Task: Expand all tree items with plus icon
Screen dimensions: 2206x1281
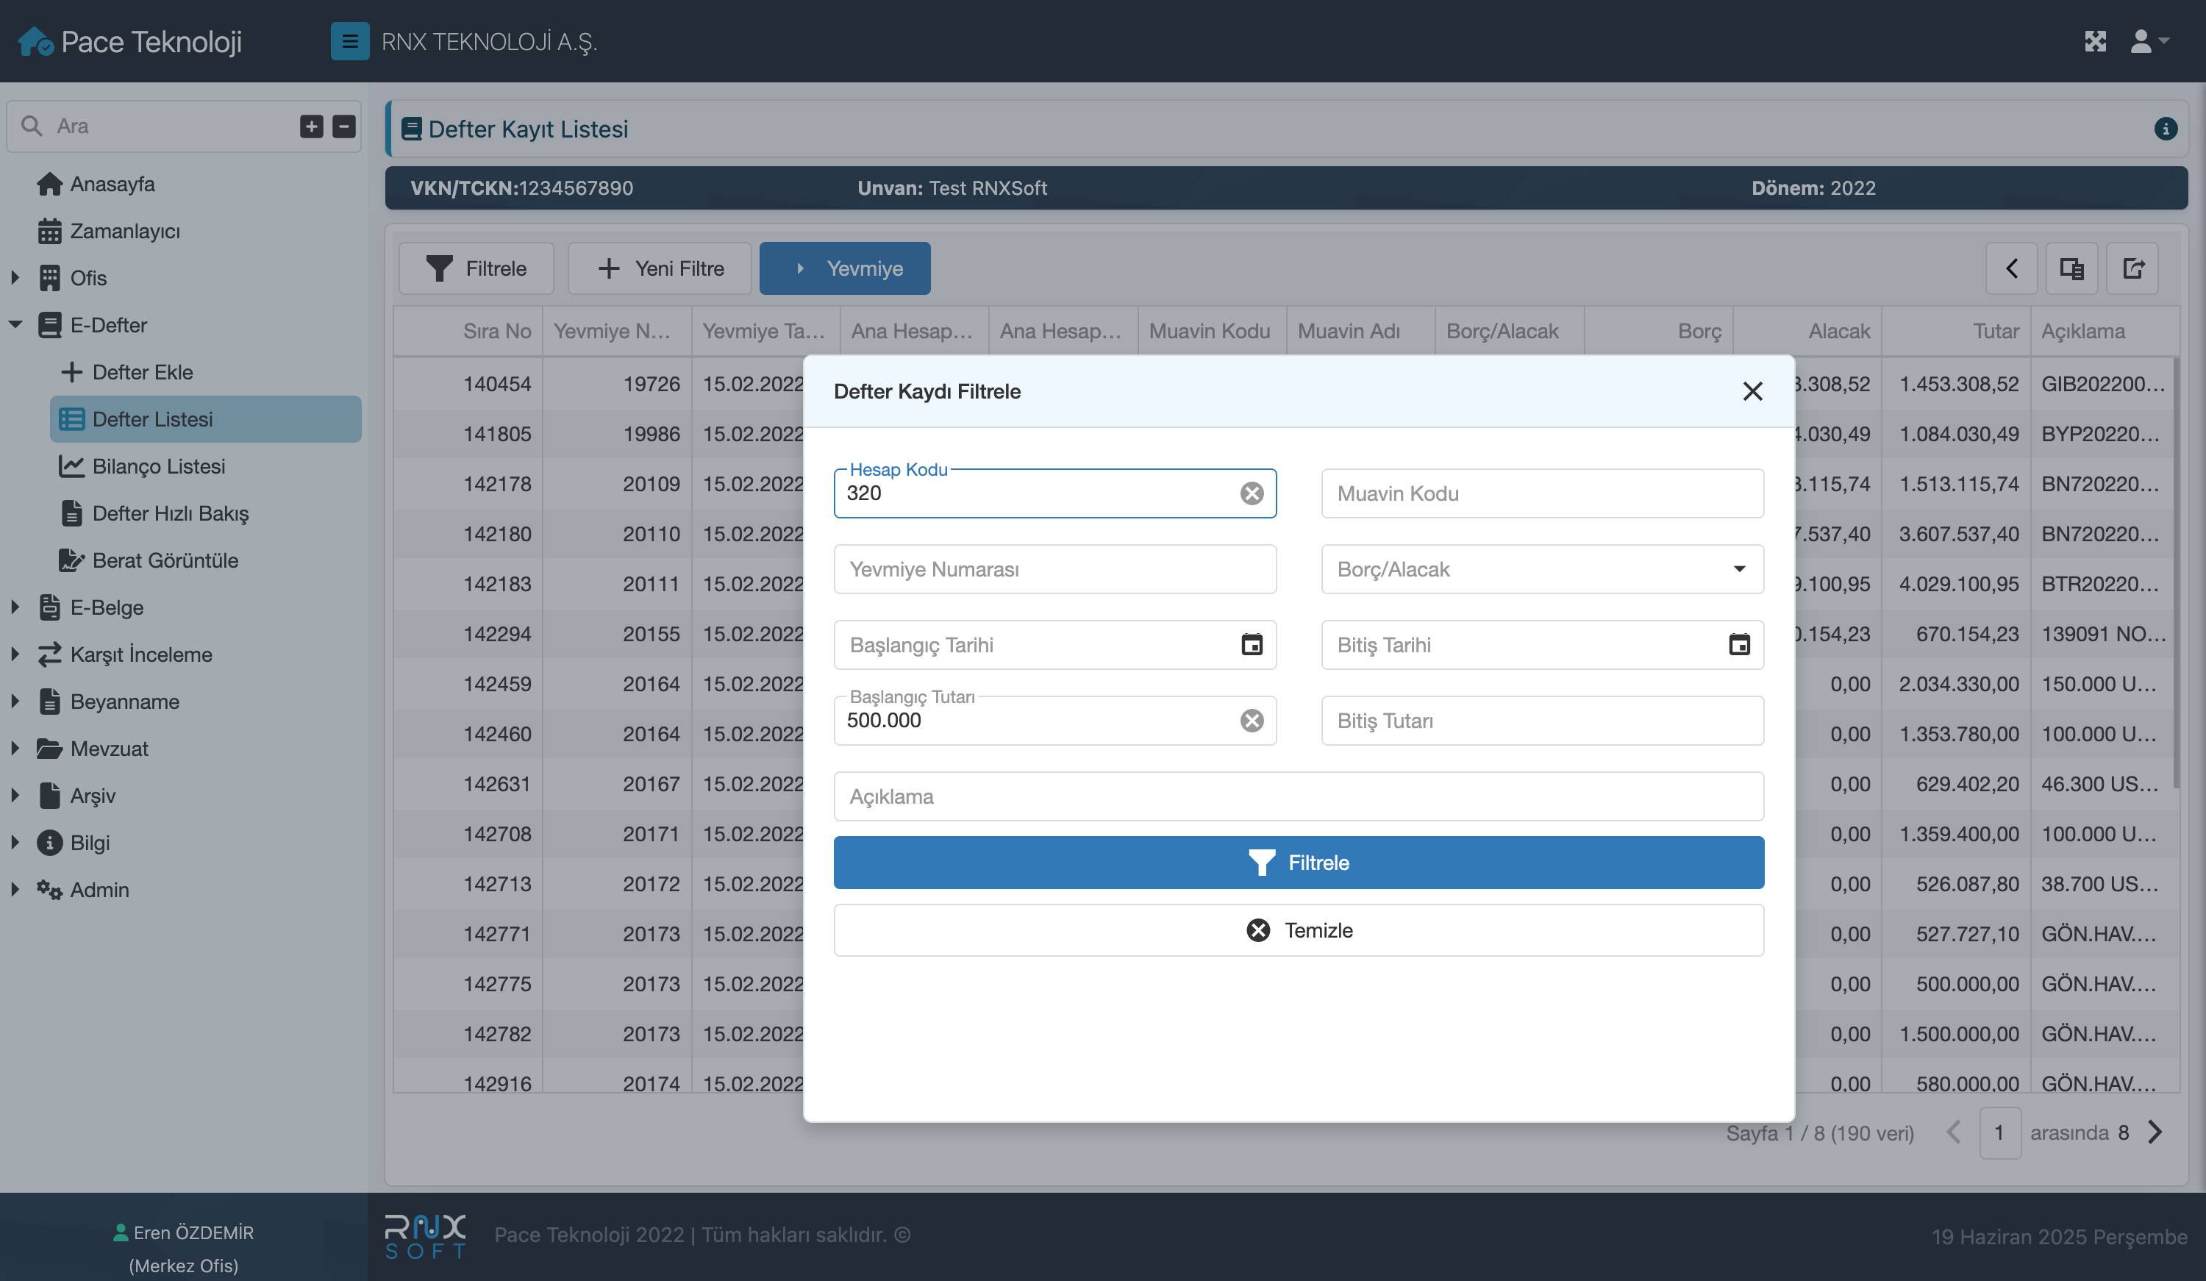Action: [312, 126]
